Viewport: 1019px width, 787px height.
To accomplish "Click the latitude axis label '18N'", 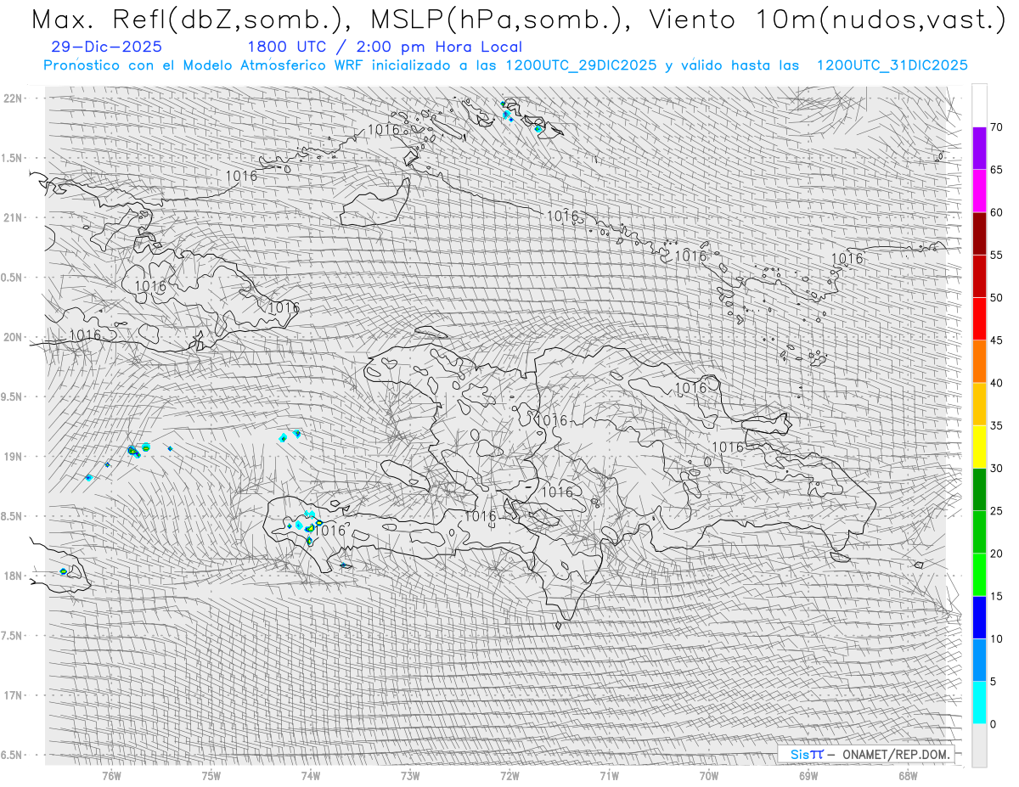I will click(x=14, y=576).
